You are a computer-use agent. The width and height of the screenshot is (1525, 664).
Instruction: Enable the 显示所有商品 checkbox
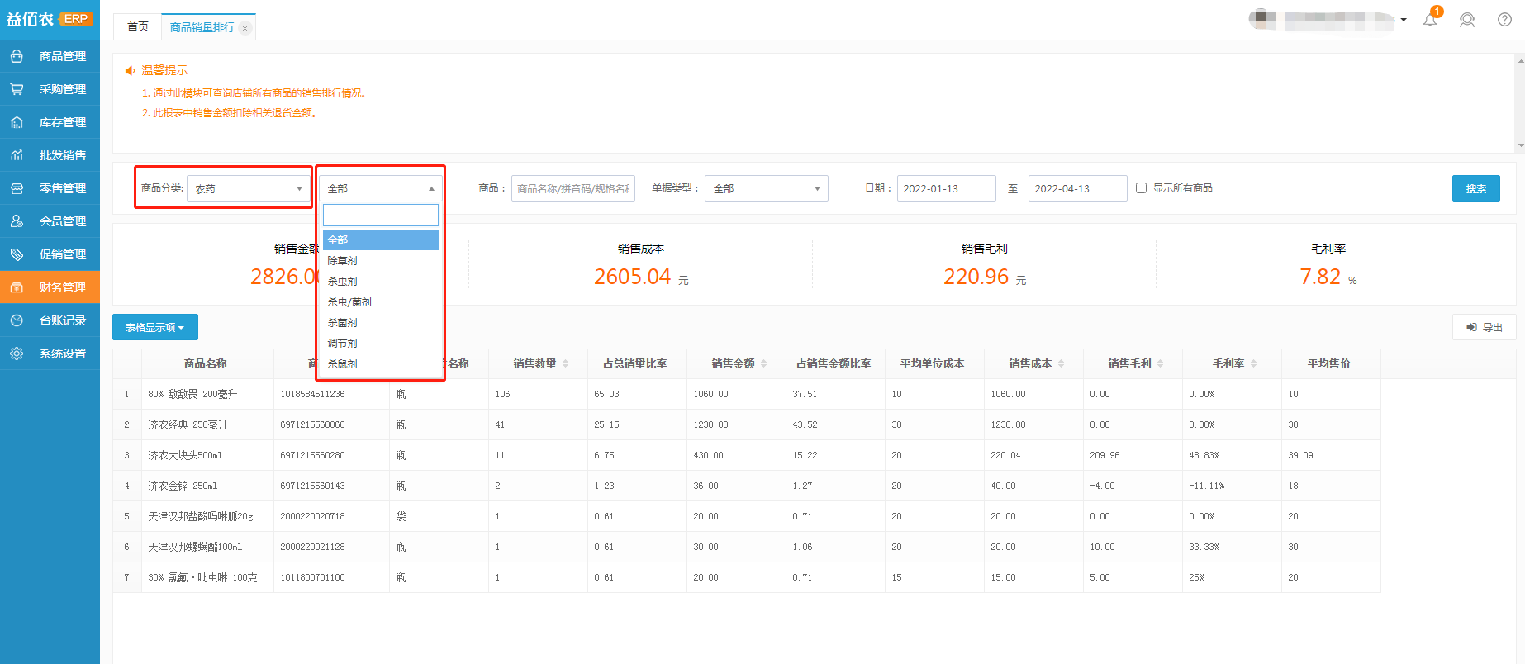(x=1141, y=188)
